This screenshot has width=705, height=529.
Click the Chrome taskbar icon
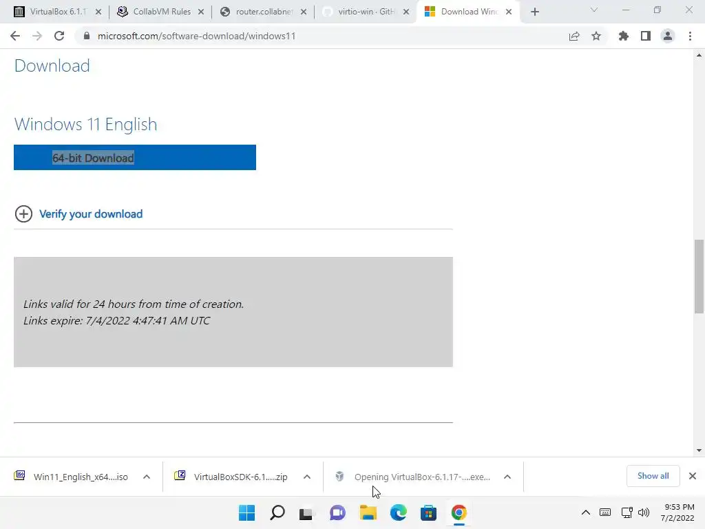click(459, 512)
